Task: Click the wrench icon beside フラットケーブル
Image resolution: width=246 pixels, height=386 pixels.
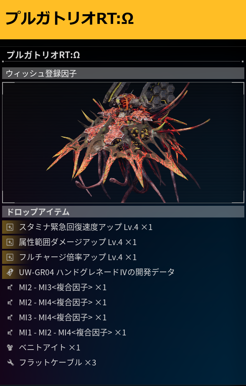Action: [10, 363]
